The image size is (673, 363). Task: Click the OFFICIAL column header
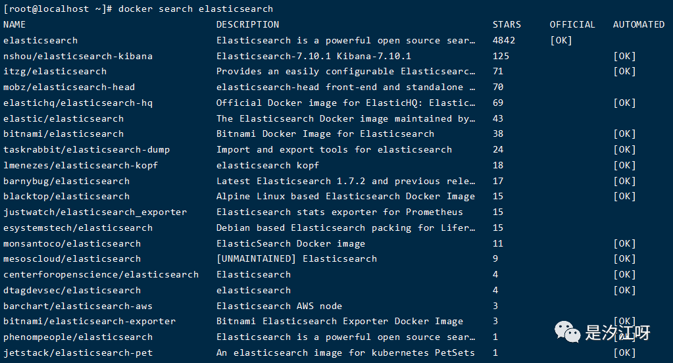pos(572,24)
